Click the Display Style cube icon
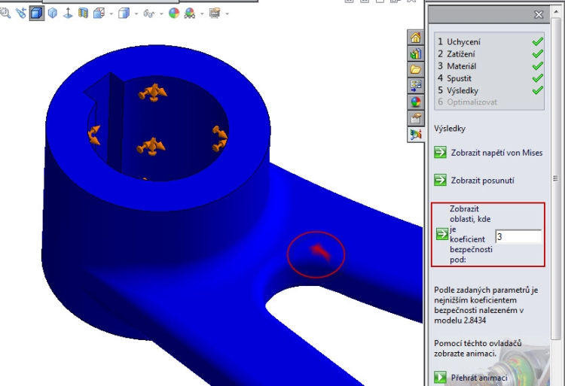This screenshot has width=565, height=386. (124, 14)
